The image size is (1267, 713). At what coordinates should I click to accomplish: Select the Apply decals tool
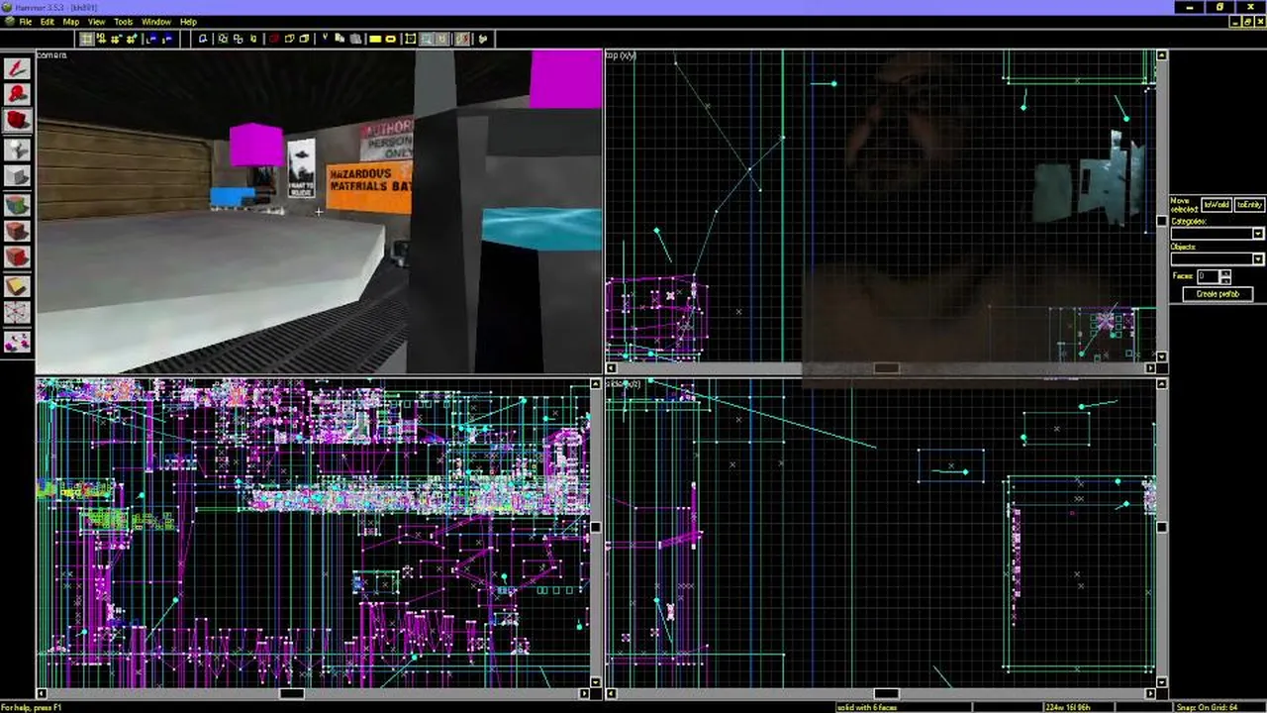point(17,257)
